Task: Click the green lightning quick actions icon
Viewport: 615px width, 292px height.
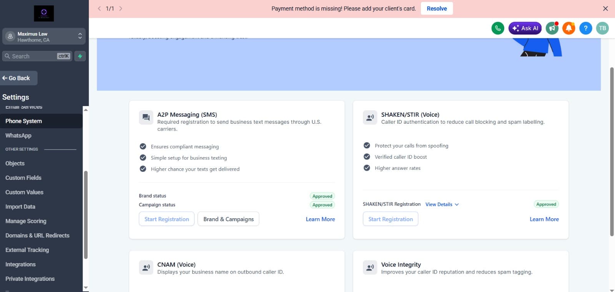Action: 80,56
